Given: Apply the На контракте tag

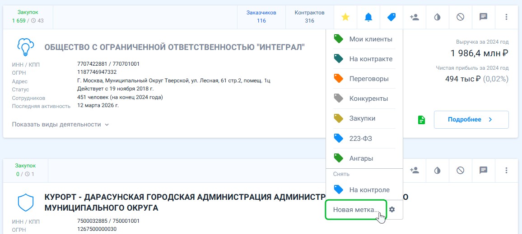Looking at the screenshot, I should [364, 59].
